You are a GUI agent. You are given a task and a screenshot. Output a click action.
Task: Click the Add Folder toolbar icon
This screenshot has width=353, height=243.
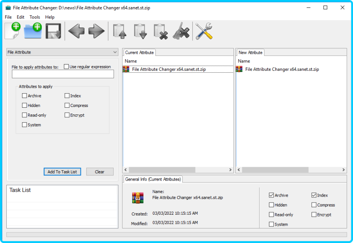click(32, 31)
